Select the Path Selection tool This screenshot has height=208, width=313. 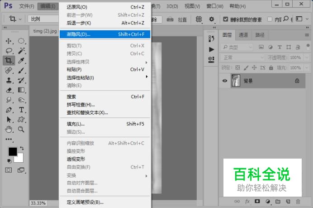9,120
